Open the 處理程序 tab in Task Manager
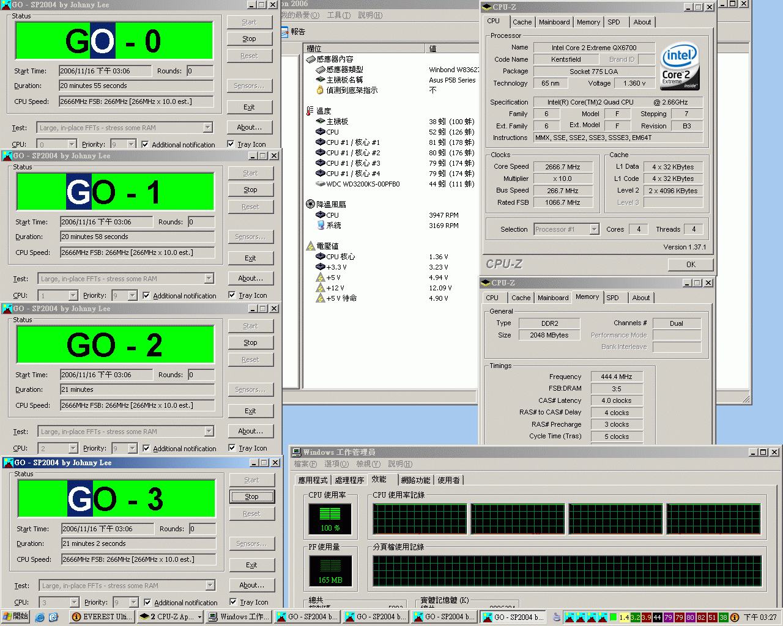Viewport: 783px width, 626px height. coord(349,481)
